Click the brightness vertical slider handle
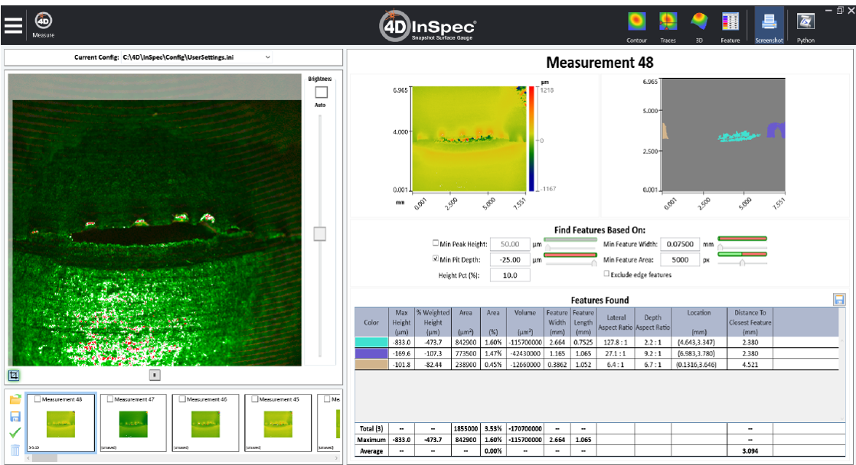The width and height of the screenshot is (856, 465). point(321,234)
